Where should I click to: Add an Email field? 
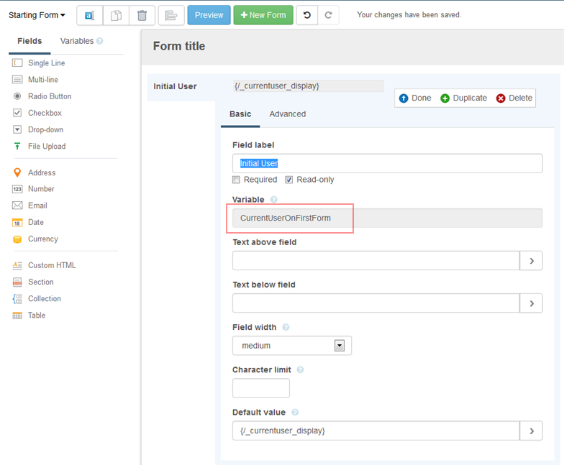point(30,206)
